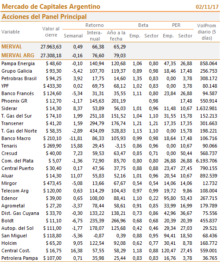
Task: Click the Telecom Arg row name
Action: (x=15, y=191)
